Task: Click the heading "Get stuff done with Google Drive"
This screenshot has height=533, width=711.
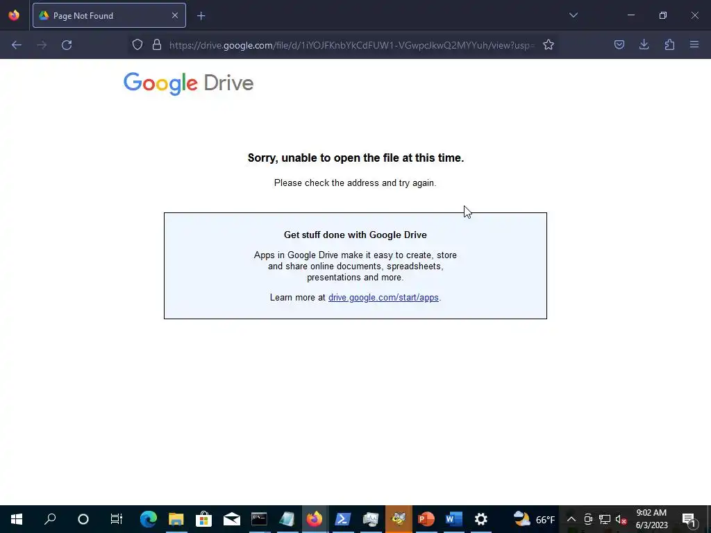Action: click(355, 235)
